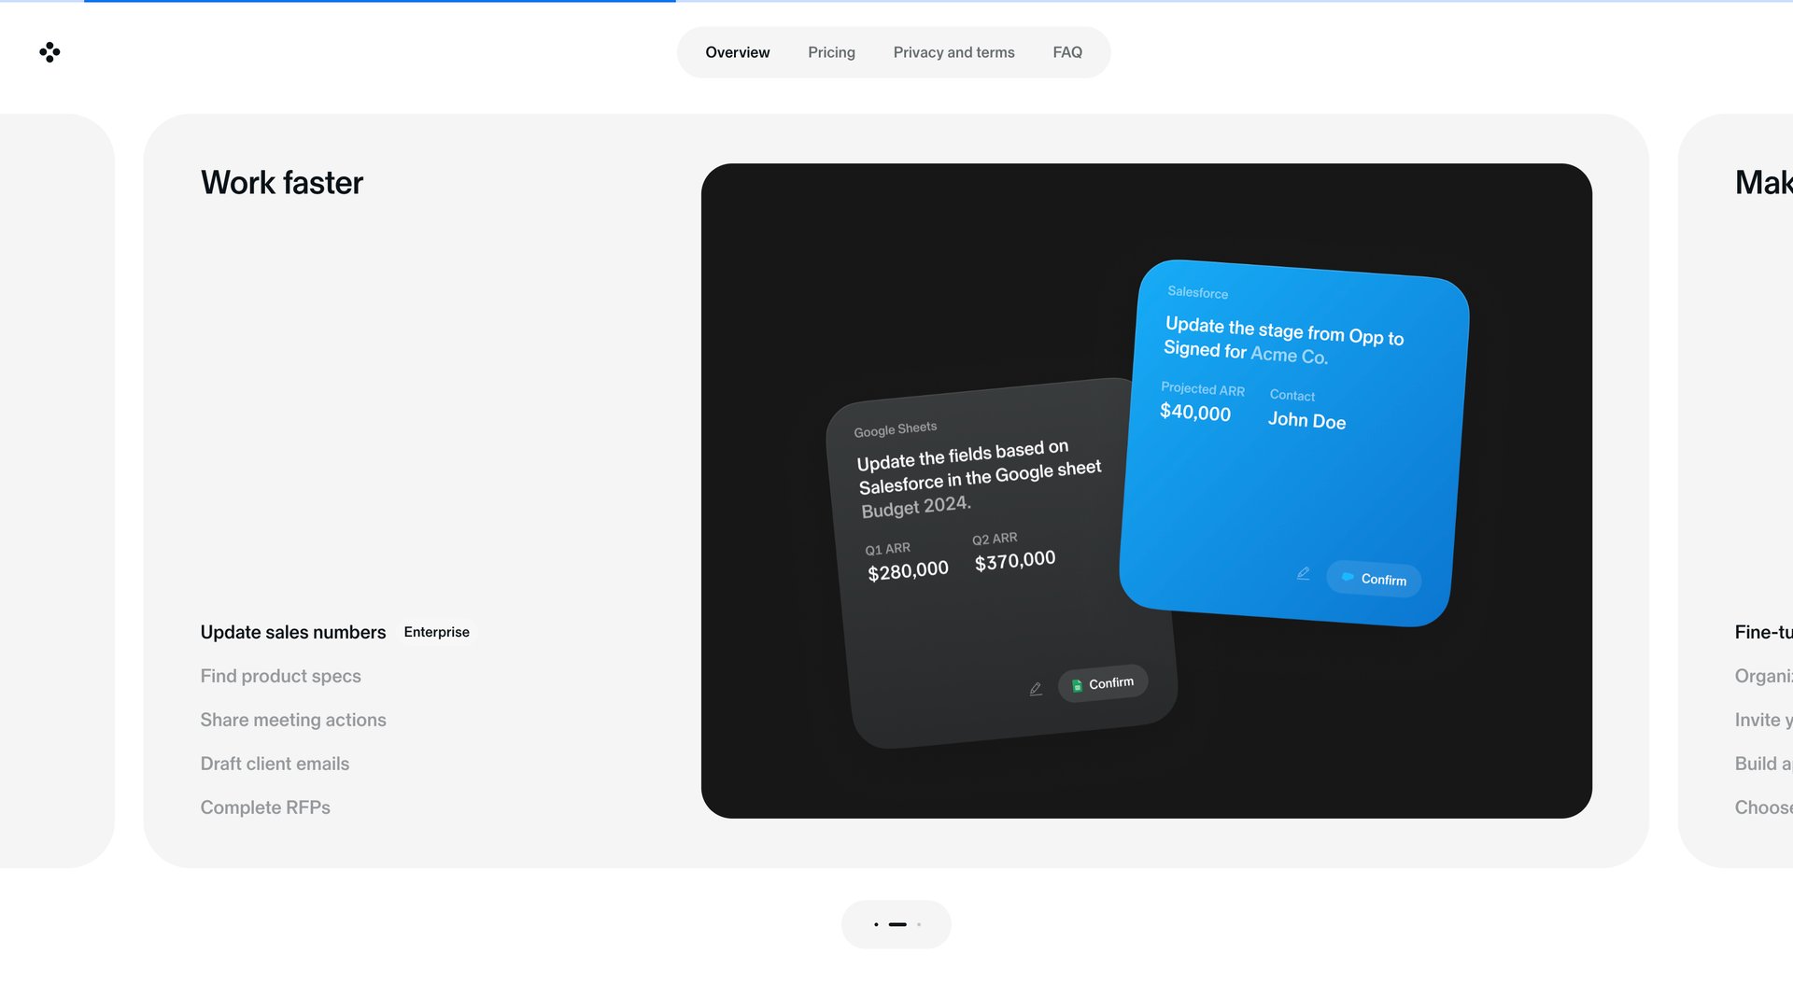Image resolution: width=1793 pixels, height=982 pixels.
Task: Open the Privacy and terms page
Action: coord(953,52)
